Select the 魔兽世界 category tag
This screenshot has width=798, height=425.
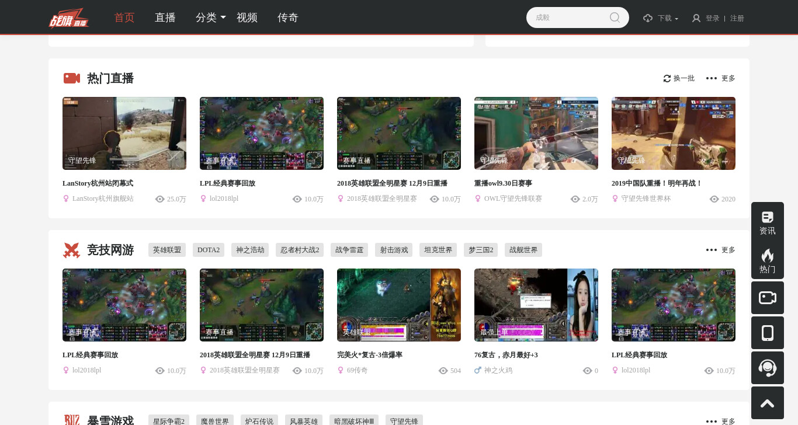click(x=215, y=420)
